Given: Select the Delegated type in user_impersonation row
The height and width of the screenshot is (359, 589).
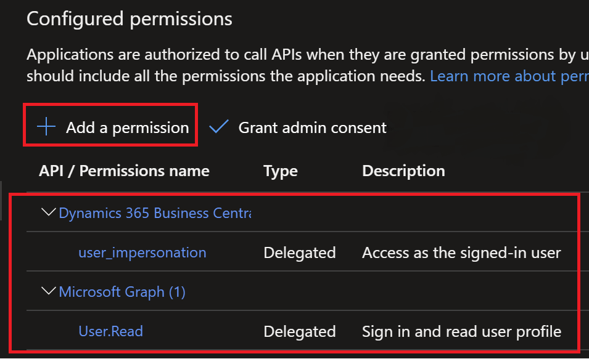Looking at the screenshot, I should 300,252.
